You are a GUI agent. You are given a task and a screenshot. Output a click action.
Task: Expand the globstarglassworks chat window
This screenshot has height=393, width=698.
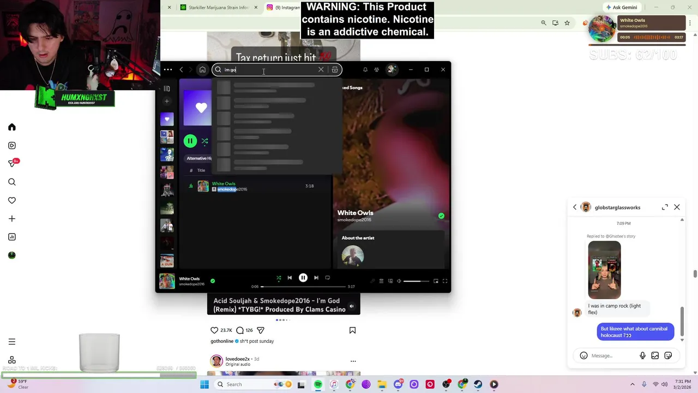point(665,207)
